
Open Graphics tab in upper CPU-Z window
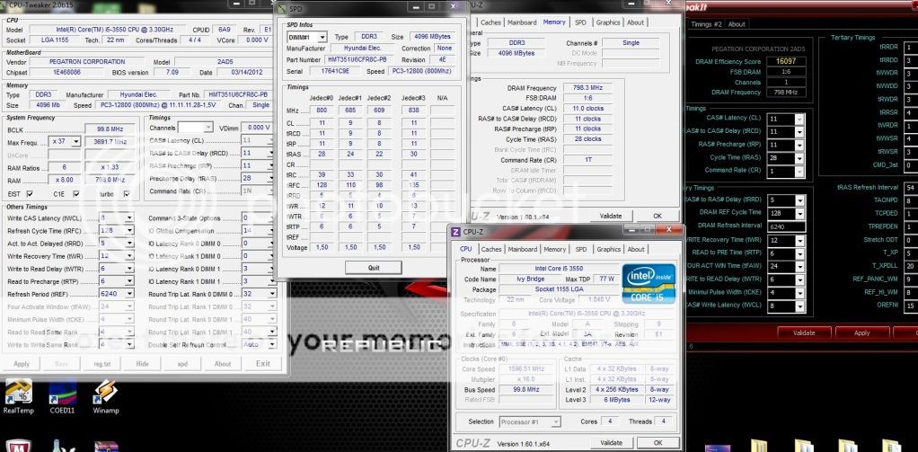tap(608, 22)
